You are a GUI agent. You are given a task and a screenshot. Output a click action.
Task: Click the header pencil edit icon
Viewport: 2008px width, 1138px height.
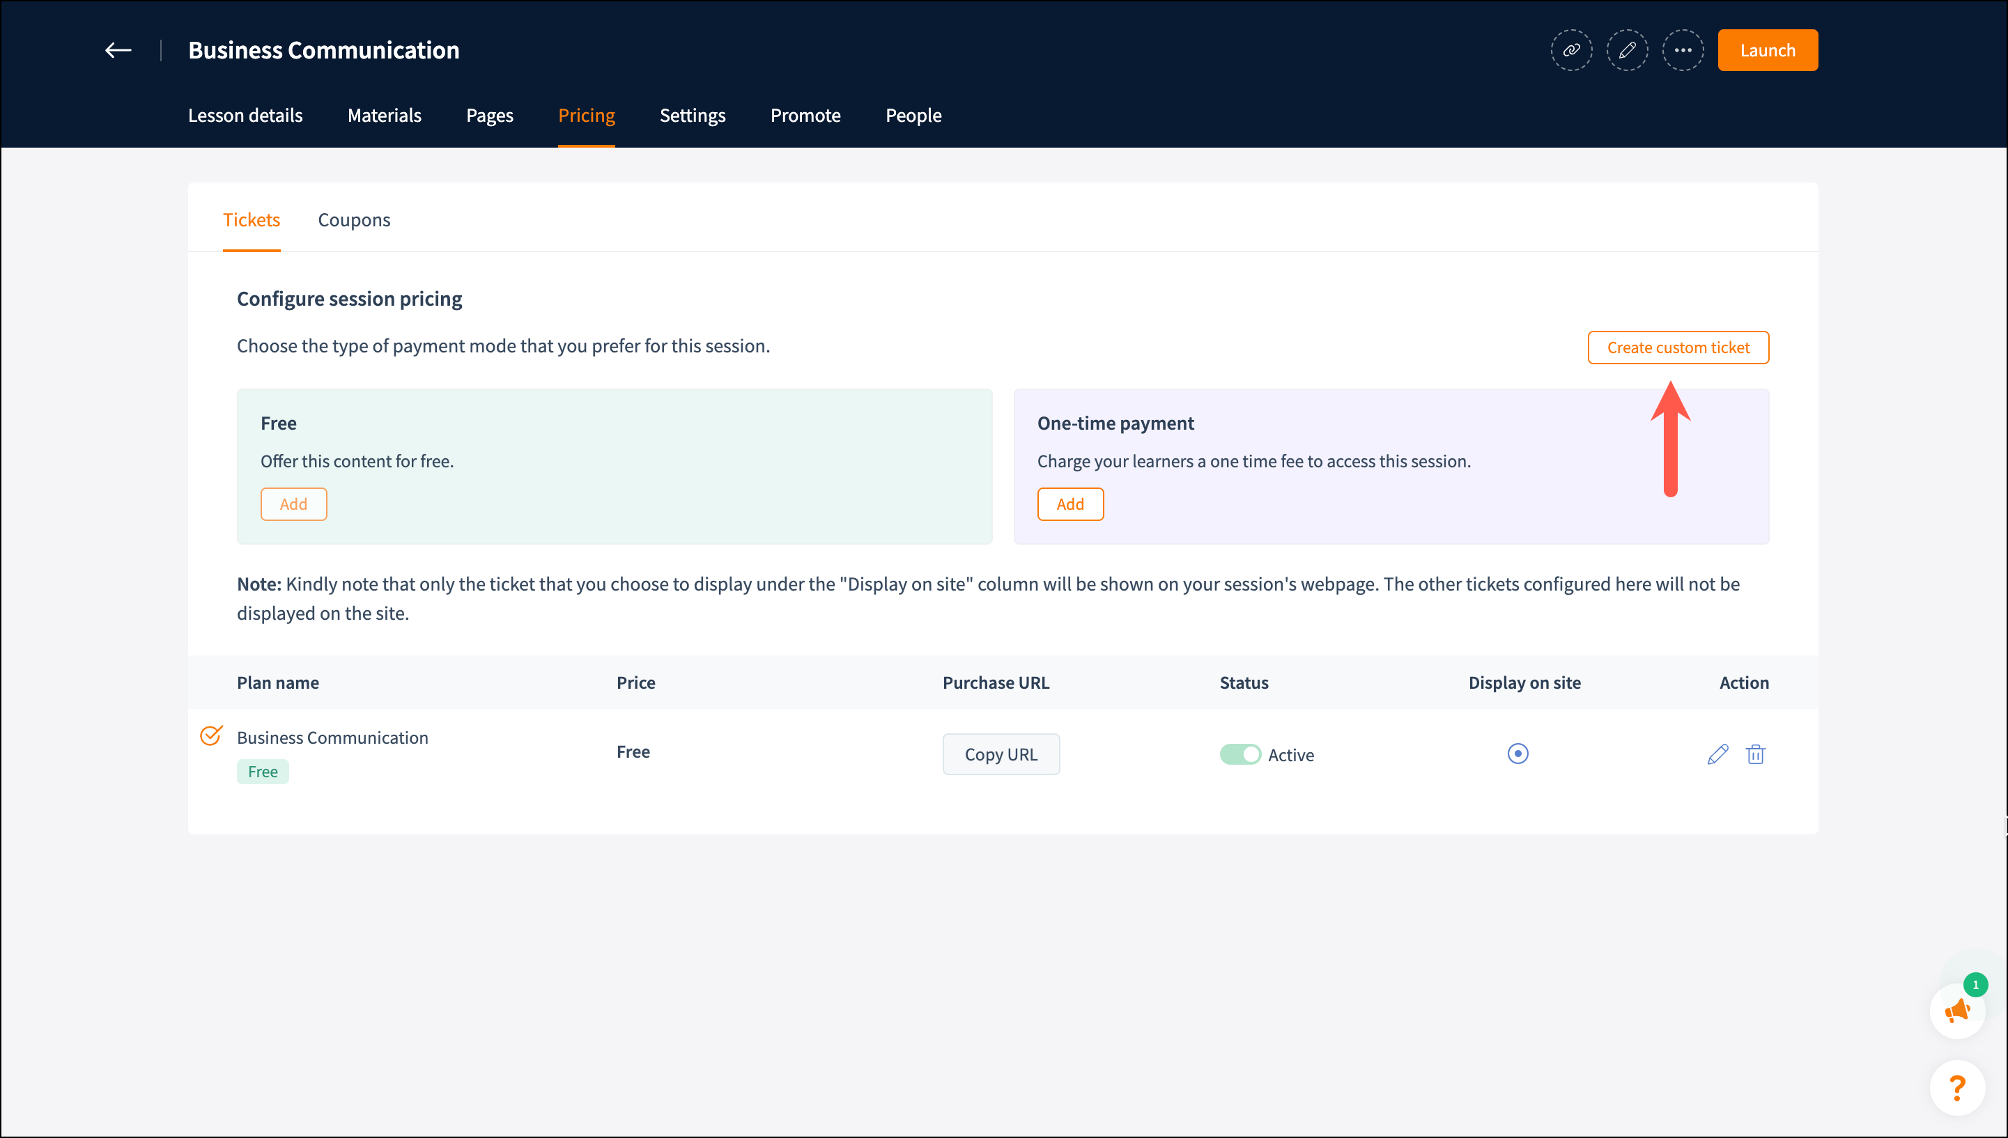pos(1626,51)
